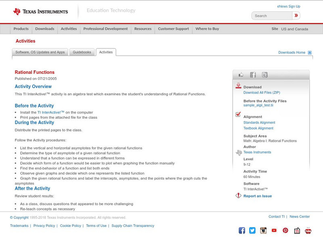Open the Products menu
Viewport: 323px width, 237px height.
pyautogui.click(x=21, y=29)
